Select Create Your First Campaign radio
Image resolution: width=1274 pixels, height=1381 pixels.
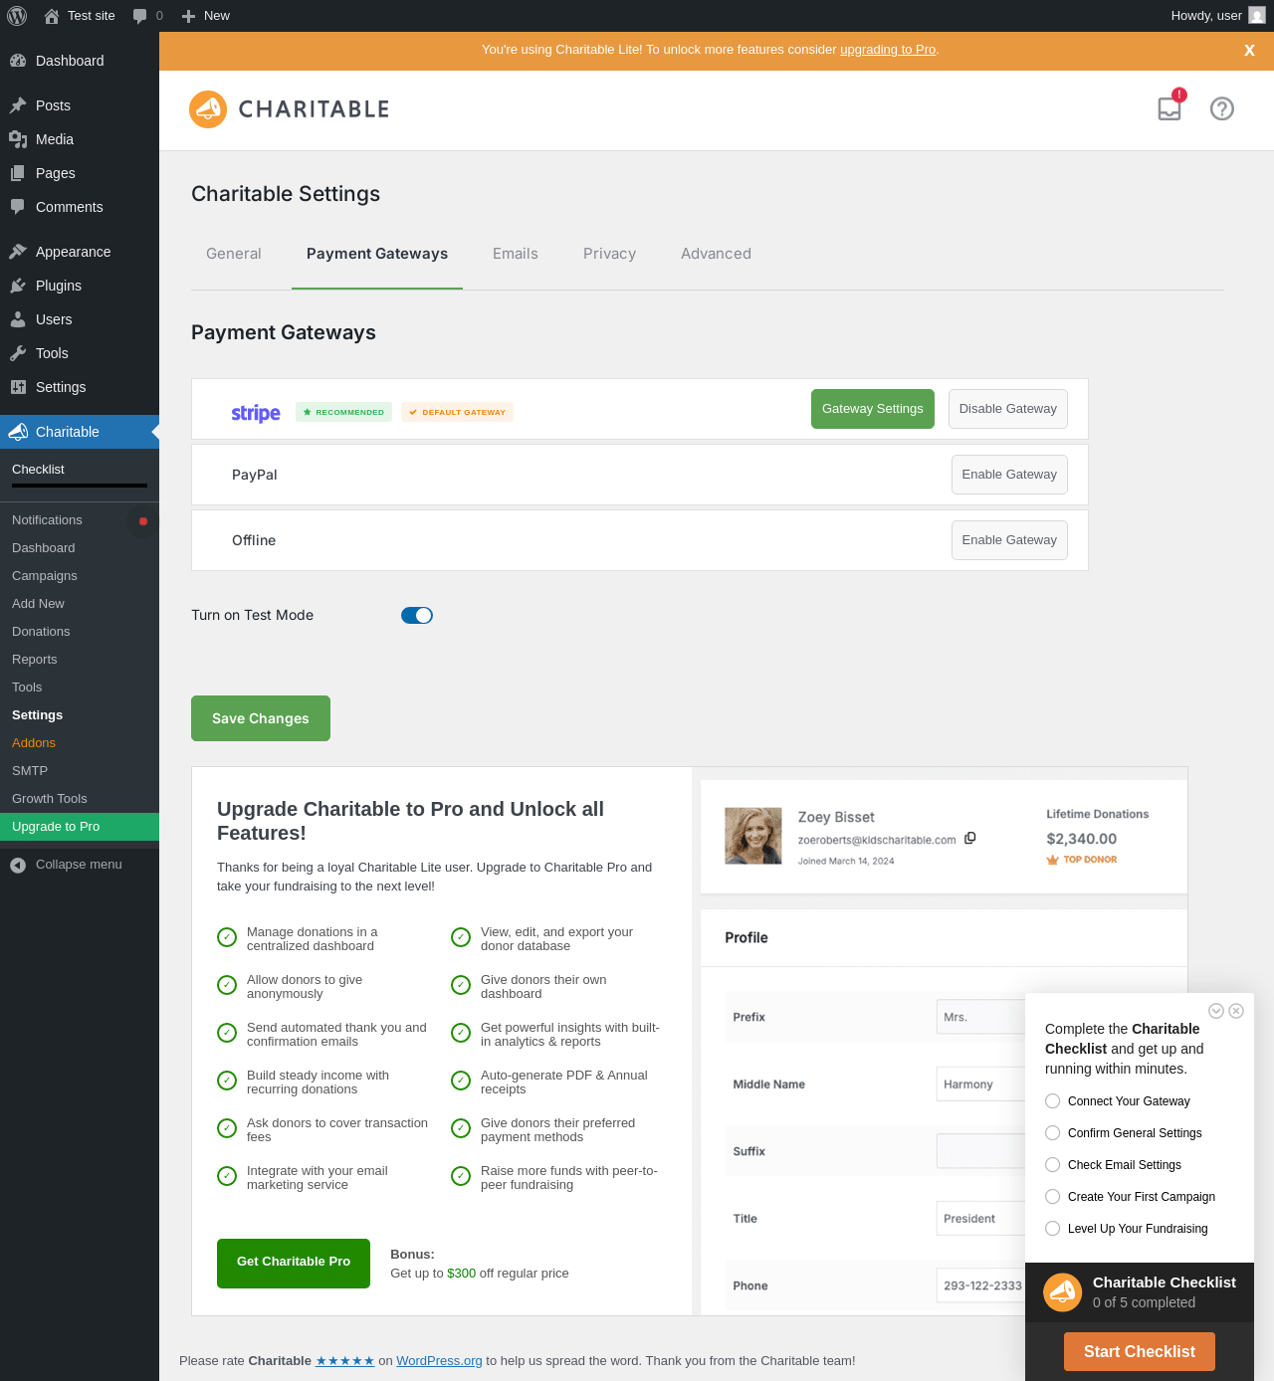[x=1053, y=1197]
